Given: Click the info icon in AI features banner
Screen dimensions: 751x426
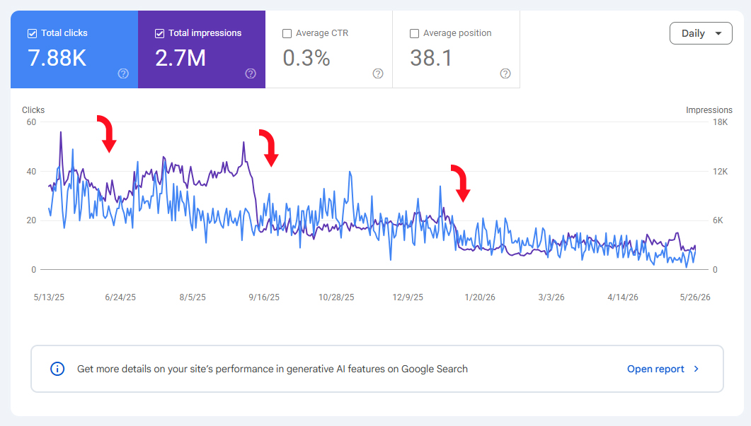Looking at the screenshot, I should 57,369.
